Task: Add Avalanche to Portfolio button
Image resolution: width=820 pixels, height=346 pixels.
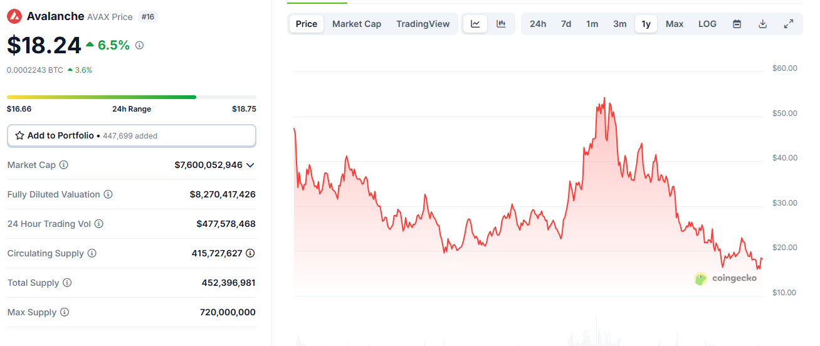Action: (x=132, y=135)
